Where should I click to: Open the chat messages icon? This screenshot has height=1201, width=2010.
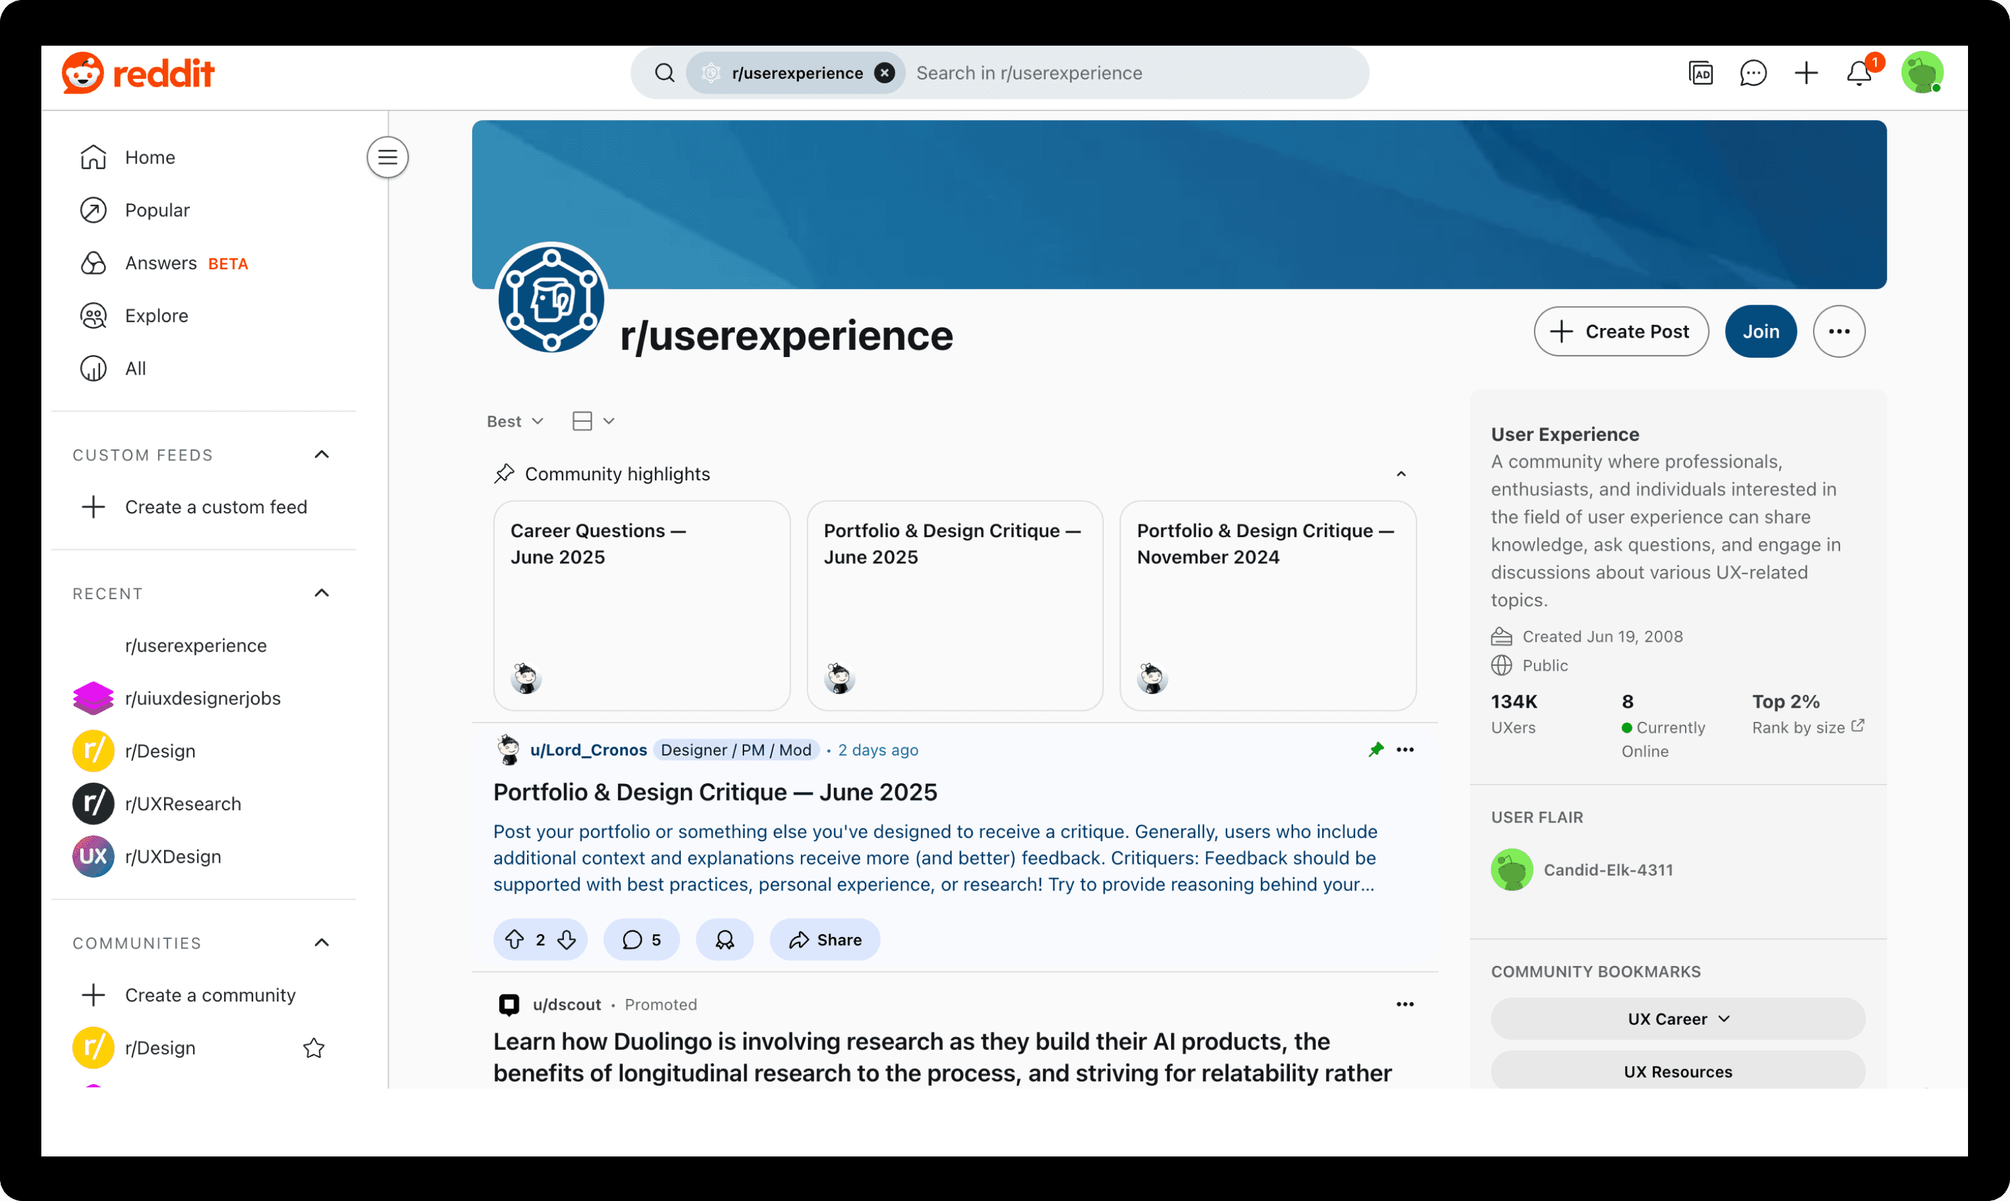tap(1752, 73)
